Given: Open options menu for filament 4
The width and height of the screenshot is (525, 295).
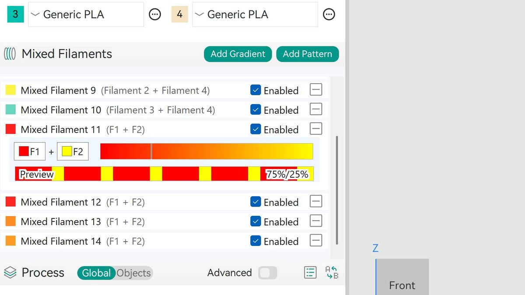Looking at the screenshot, I should (x=329, y=14).
